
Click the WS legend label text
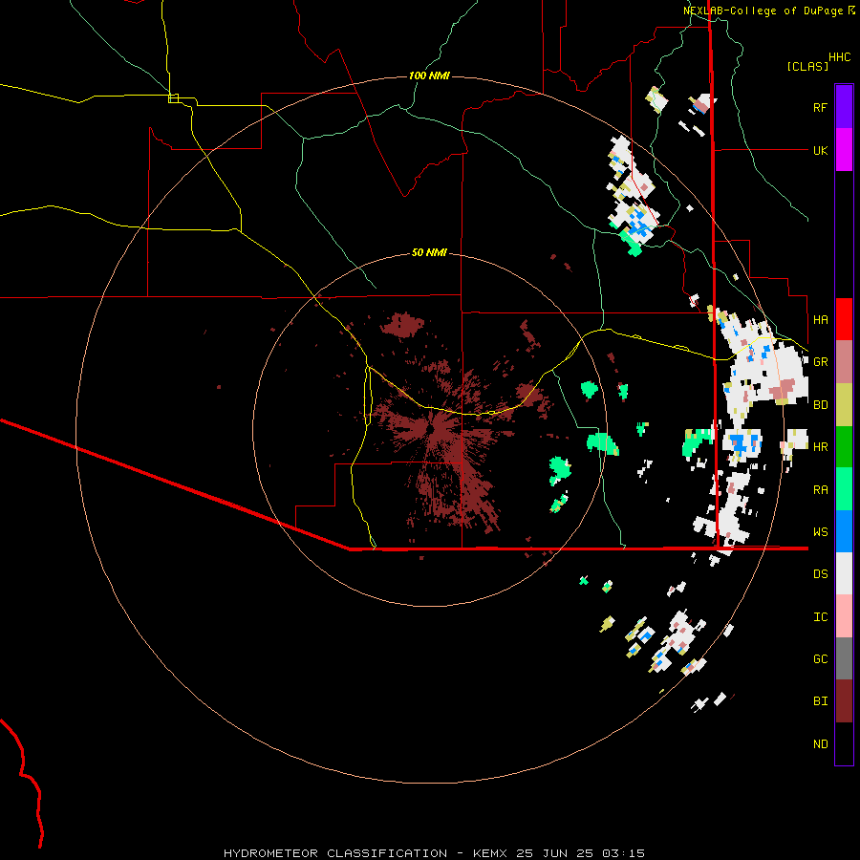[820, 531]
